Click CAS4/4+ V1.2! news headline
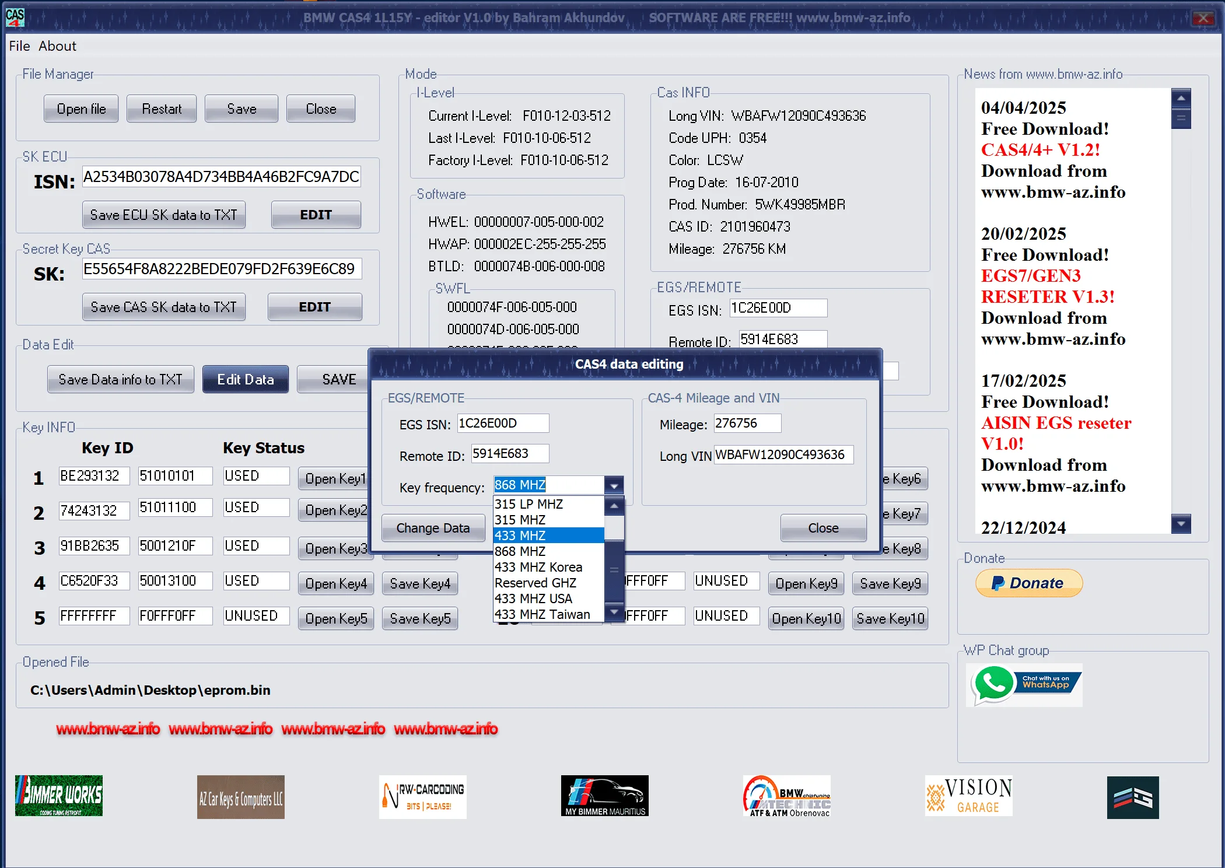The height and width of the screenshot is (868, 1225). pos(1040,150)
